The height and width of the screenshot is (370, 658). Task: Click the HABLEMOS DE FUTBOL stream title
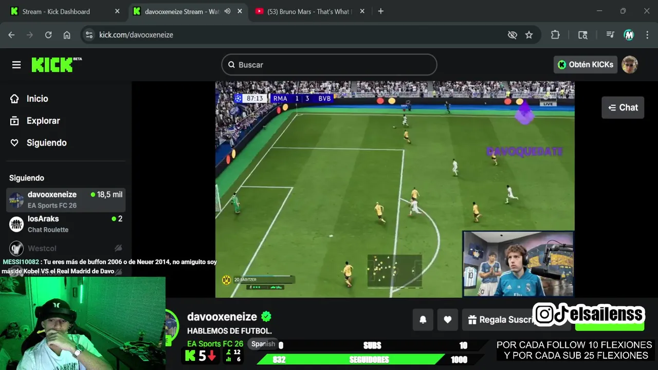click(x=229, y=331)
